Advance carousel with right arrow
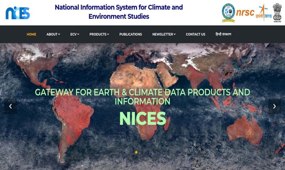This screenshot has height=170, width=285. (x=274, y=106)
